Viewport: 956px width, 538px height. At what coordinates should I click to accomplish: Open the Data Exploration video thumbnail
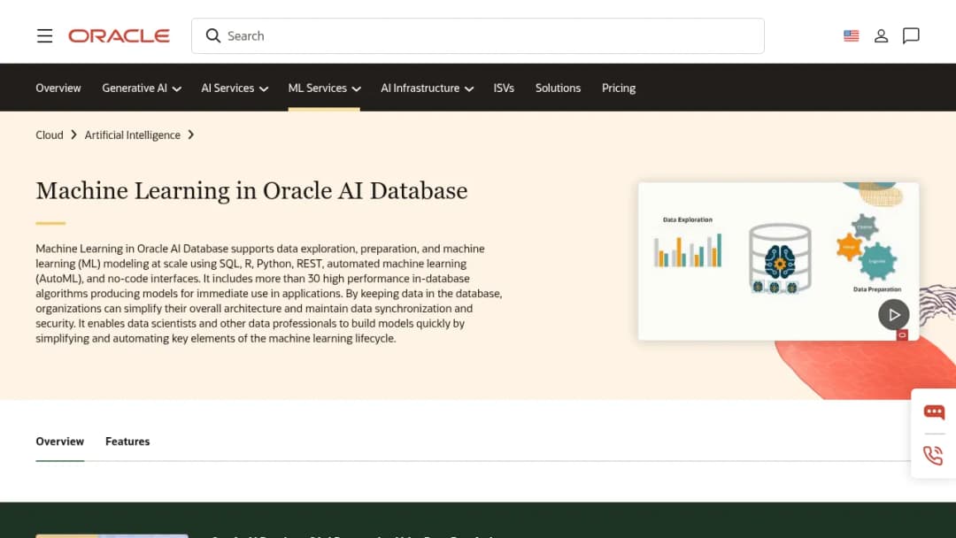click(x=778, y=261)
